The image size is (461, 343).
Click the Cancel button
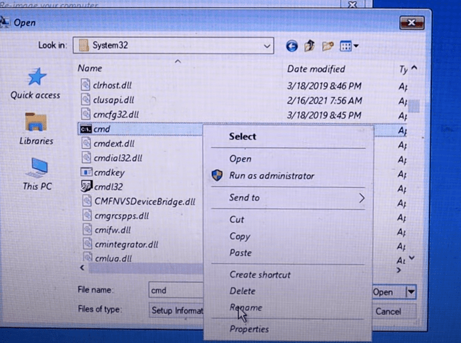(388, 311)
